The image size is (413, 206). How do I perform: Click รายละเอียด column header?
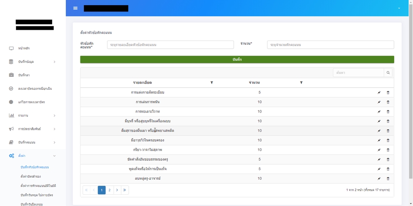coord(142,83)
